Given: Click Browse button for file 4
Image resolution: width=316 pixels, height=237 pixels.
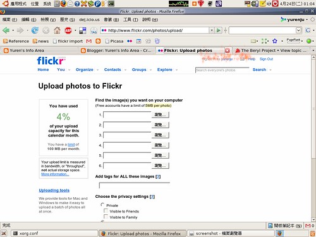Looking at the screenshot, I should point(160,145).
